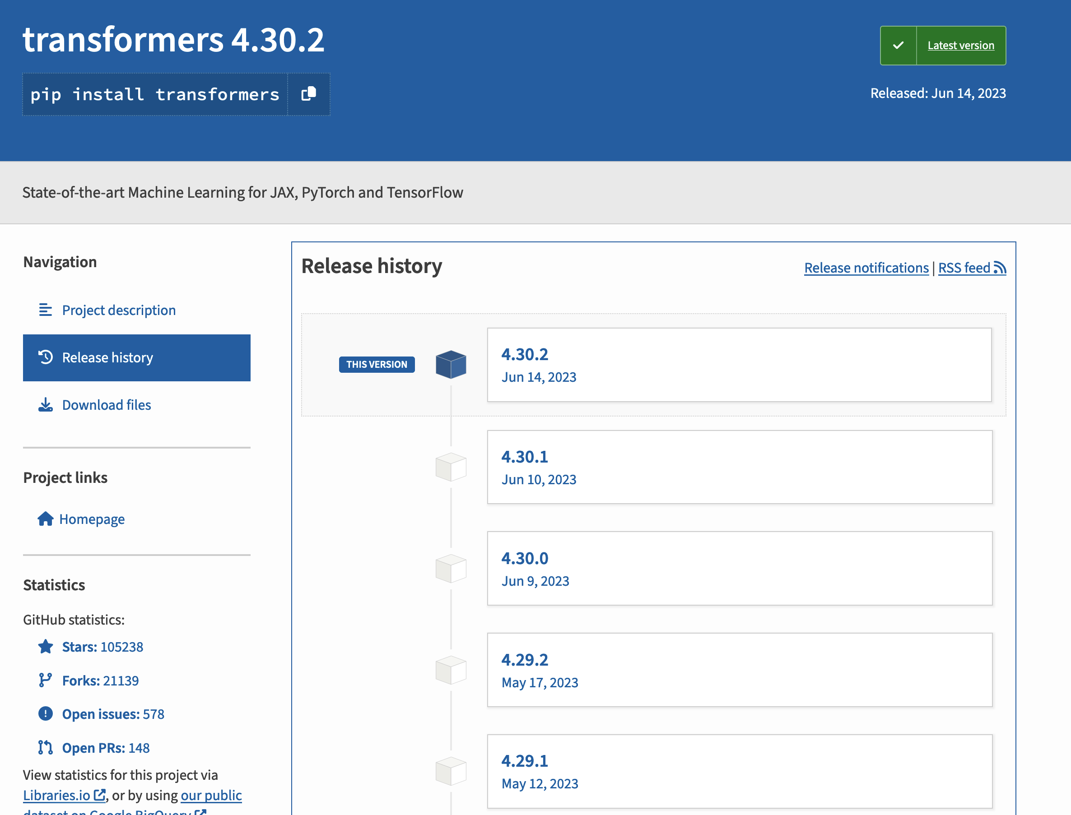This screenshot has width=1071, height=815.
Task: Open Release notifications
Action: (866, 267)
